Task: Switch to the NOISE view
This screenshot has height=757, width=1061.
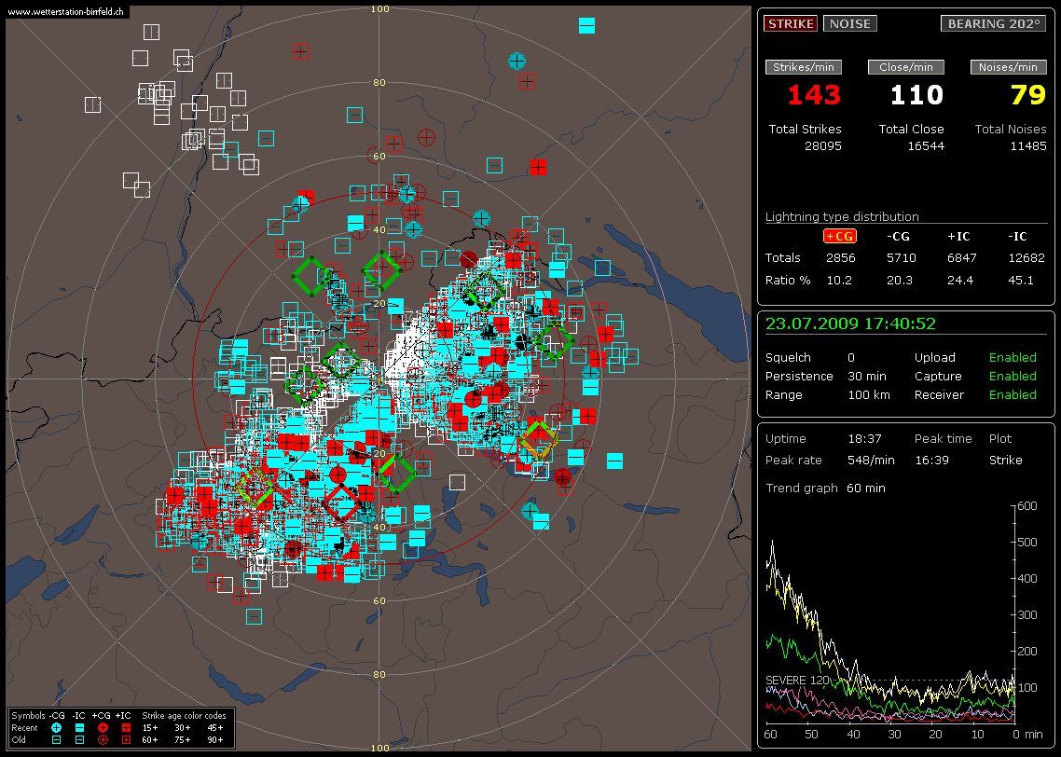Action: coord(849,23)
